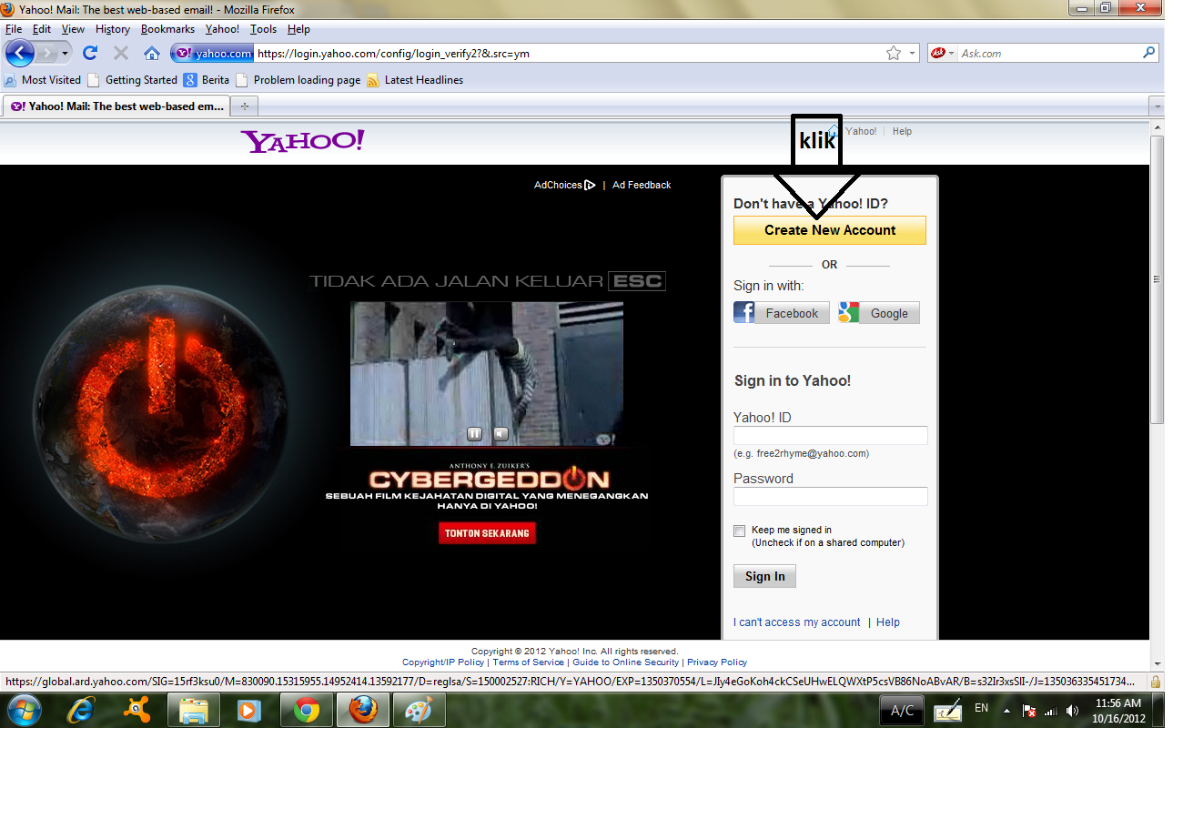The width and height of the screenshot is (1183, 819).
Task: Open a new tab with the plus button
Action: pos(244,106)
